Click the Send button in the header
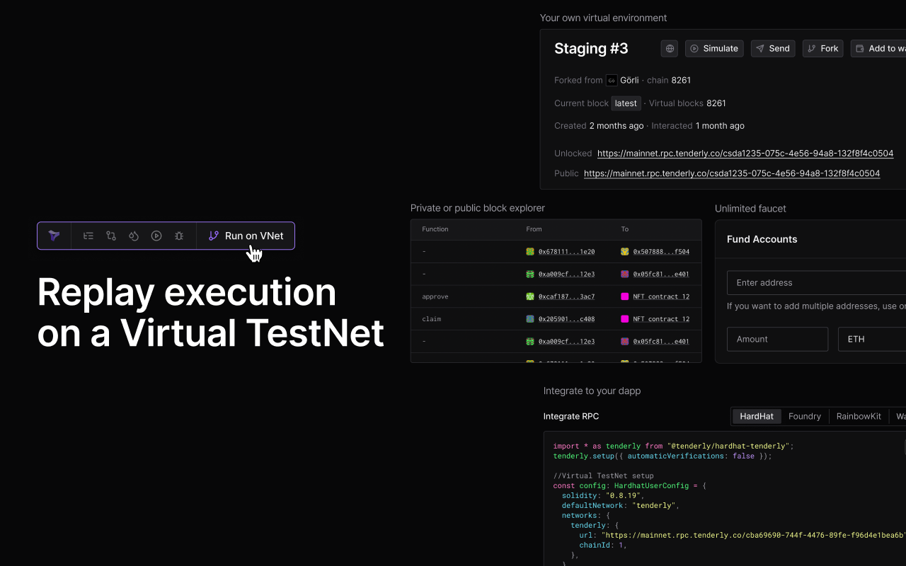Screen dimensions: 906x566 tap(772, 48)
